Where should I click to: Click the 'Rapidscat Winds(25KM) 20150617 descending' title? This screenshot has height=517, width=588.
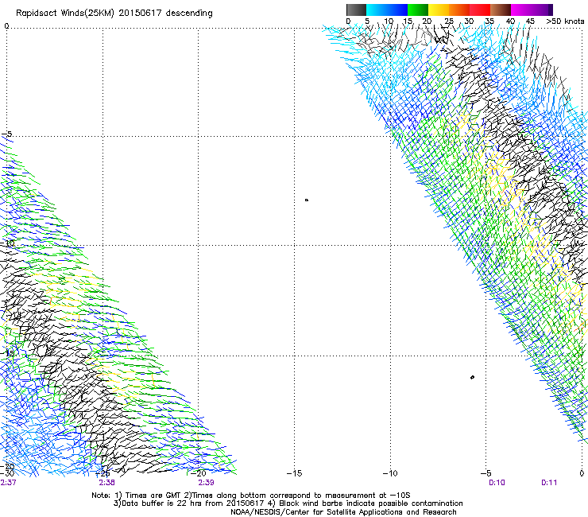114,14
